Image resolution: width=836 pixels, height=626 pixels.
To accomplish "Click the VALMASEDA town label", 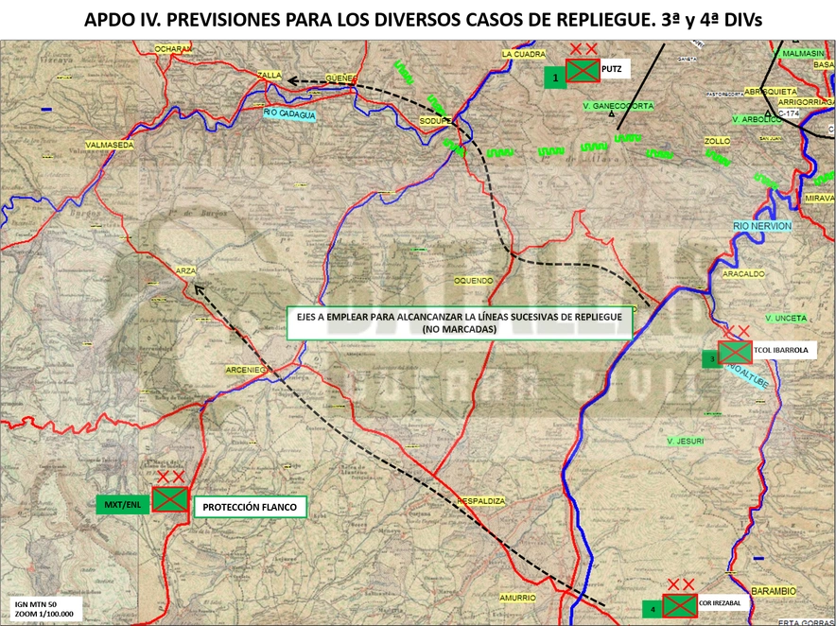I will pyautogui.click(x=110, y=145).
